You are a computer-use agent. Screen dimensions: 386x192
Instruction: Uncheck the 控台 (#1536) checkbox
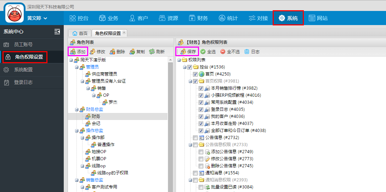coord(189,67)
